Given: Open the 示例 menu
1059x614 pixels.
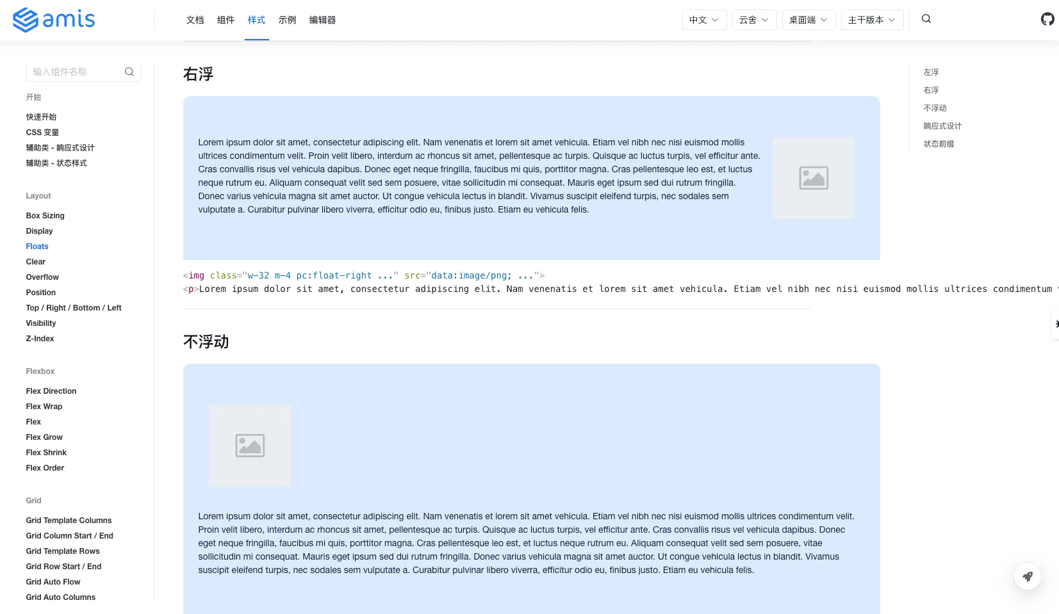Looking at the screenshot, I should pyautogui.click(x=288, y=20).
